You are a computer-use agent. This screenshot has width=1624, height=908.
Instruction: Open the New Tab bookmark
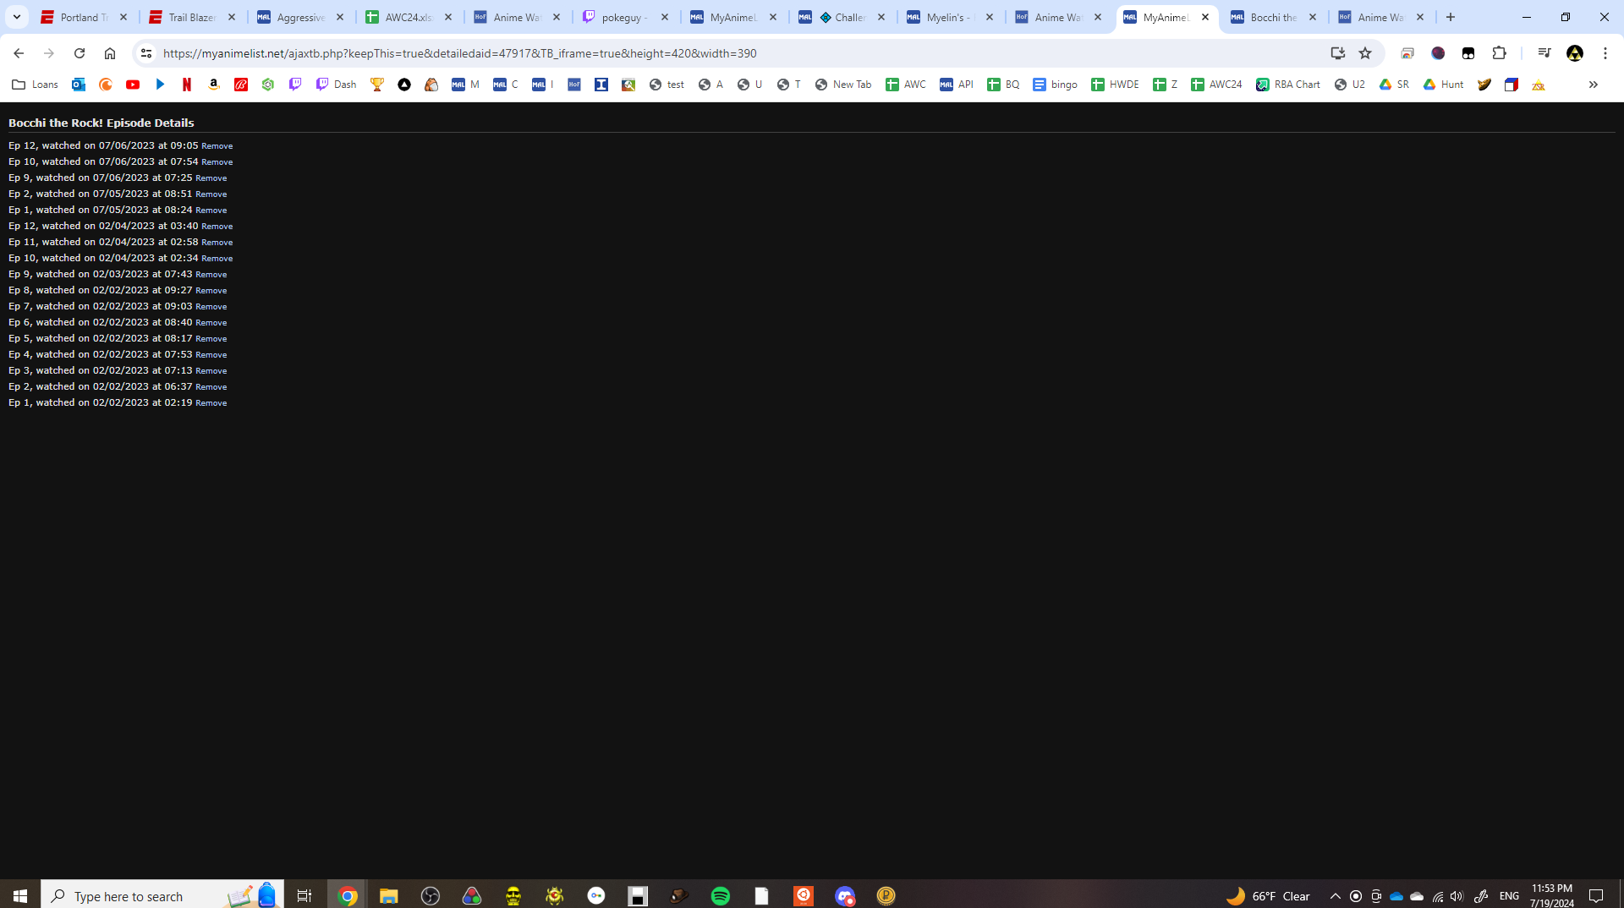(842, 85)
